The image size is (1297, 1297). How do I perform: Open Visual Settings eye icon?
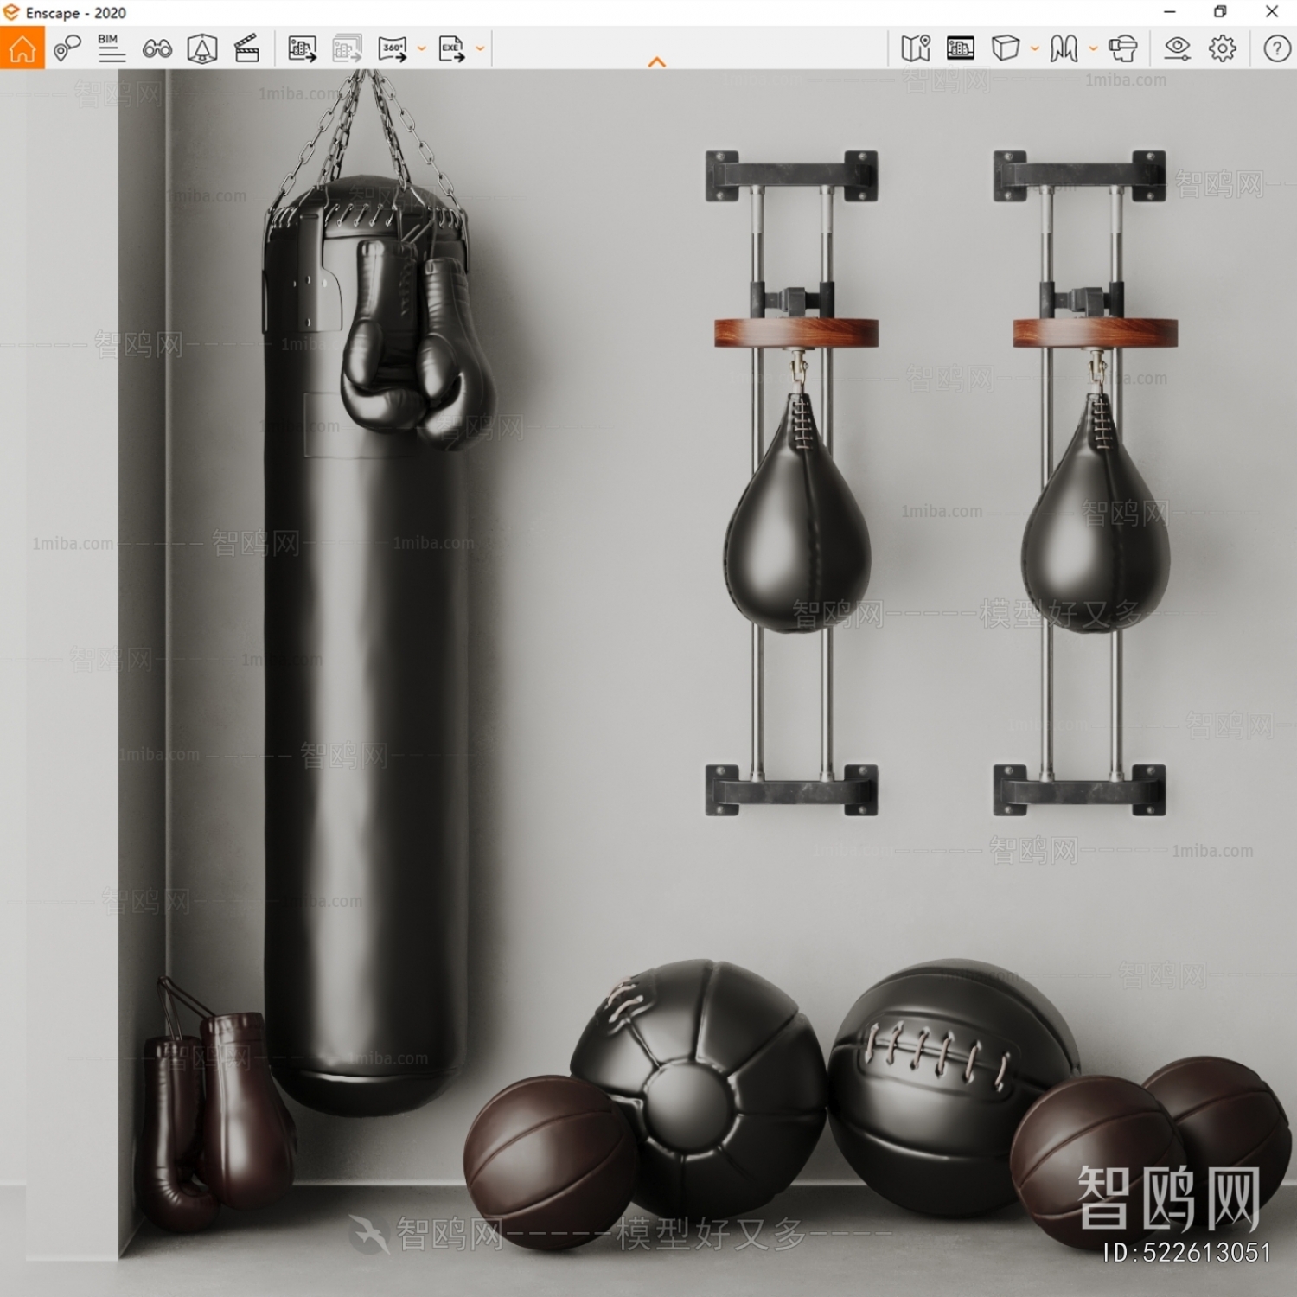pos(1177,48)
